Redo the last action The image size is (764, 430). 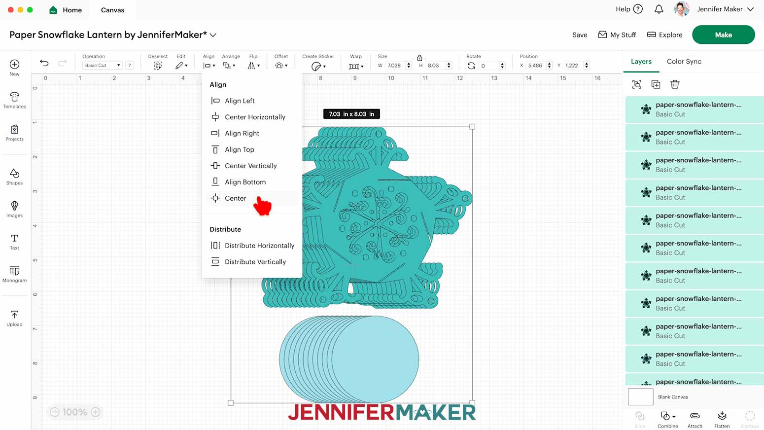coord(62,63)
